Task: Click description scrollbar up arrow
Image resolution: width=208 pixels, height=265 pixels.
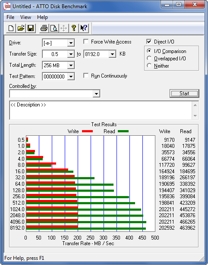Action: (195, 105)
